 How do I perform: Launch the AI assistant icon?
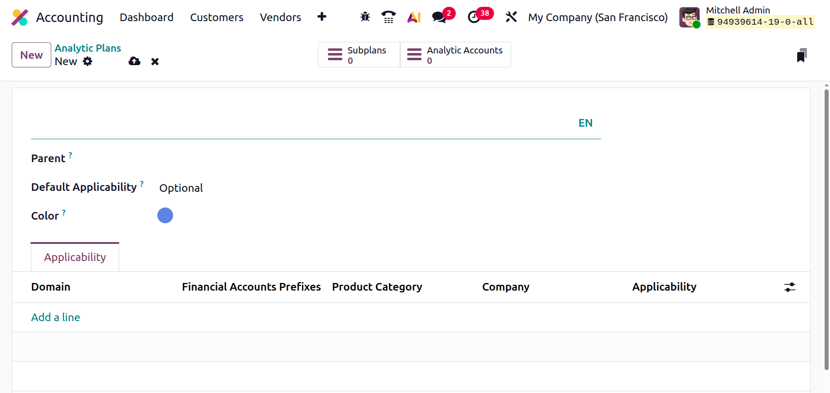tap(414, 17)
